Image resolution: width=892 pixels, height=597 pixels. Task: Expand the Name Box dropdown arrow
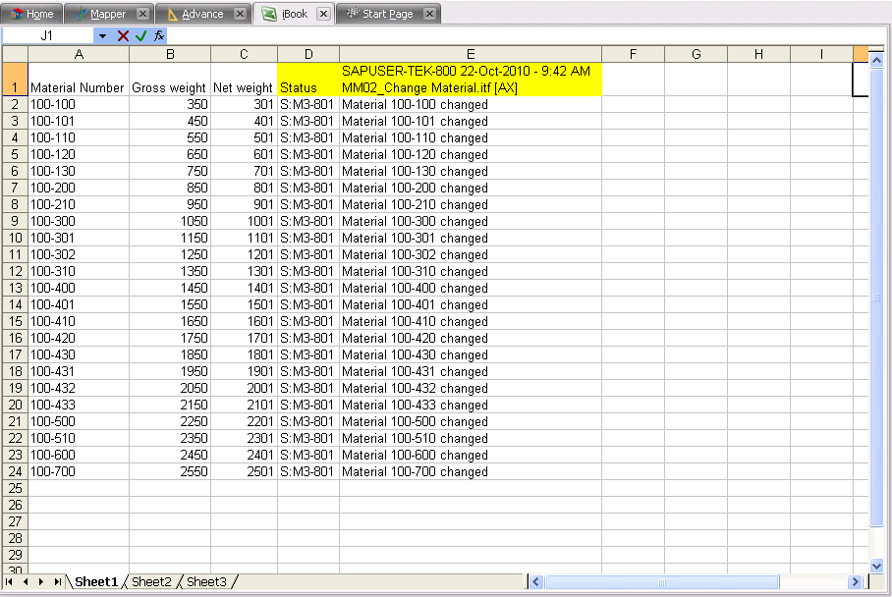[x=102, y=35]
